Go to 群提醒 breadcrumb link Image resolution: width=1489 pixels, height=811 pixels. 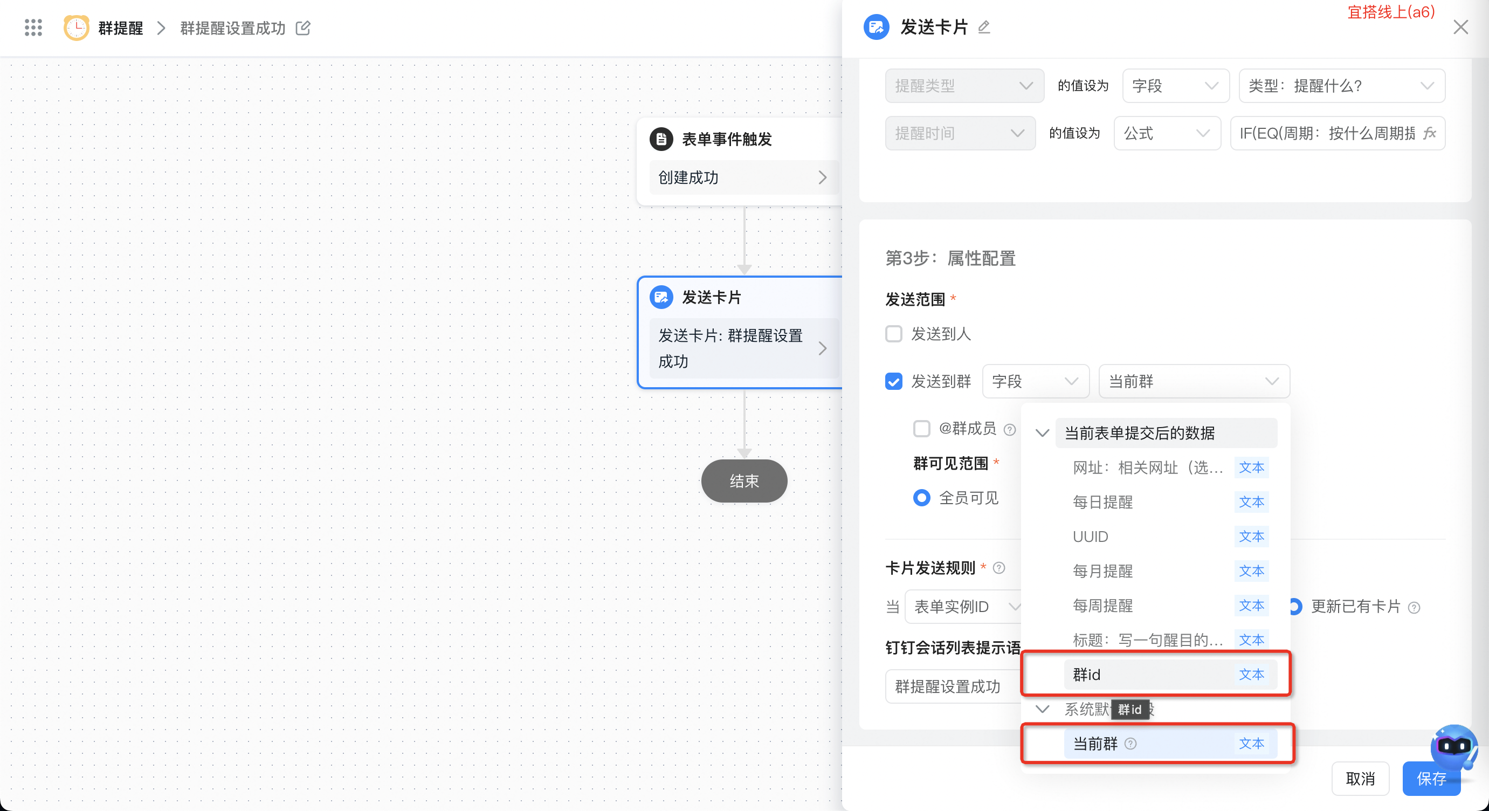pyautogui.click(x=120, y=28)
